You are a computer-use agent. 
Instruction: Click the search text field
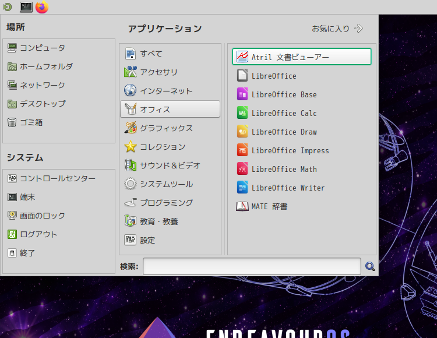(x=252, y=266)
